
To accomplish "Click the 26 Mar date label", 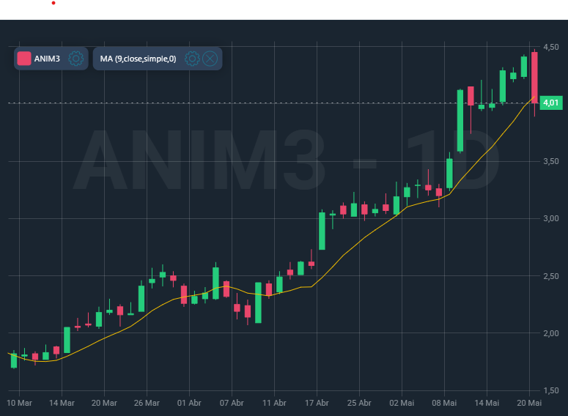I will click(147, 403).
